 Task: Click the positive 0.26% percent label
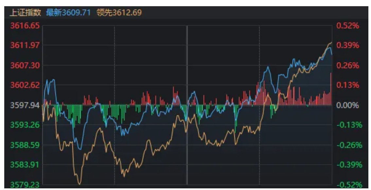(x=348, y=65)
